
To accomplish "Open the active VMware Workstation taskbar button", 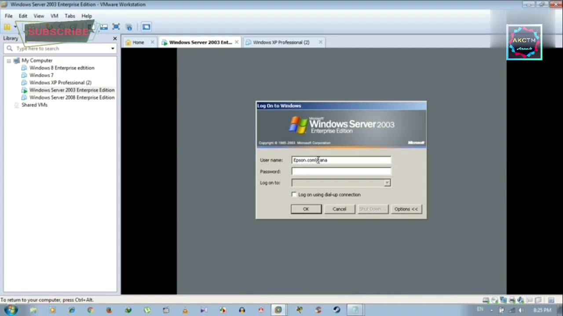I will [x=278, y=310].
